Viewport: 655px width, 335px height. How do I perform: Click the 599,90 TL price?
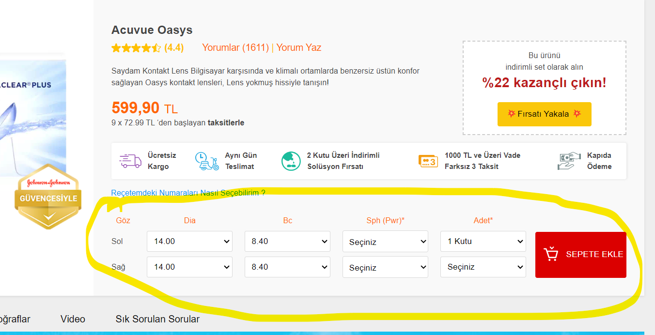point(144,108)
